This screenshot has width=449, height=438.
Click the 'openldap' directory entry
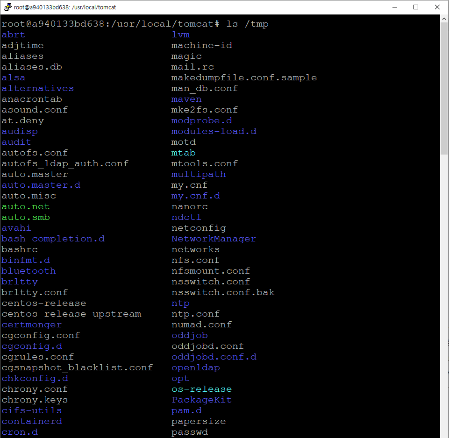196,368
